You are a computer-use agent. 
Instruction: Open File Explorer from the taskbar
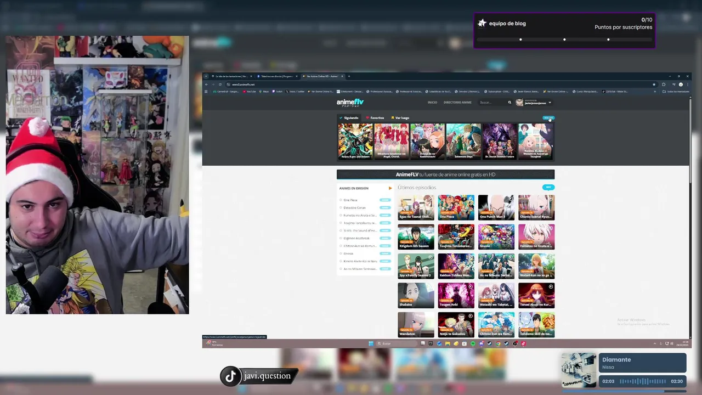coord(448,343)
